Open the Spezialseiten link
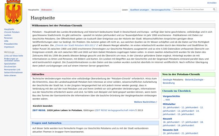The width and height of the screenshot is (219, 136). [x=10, y=64]
